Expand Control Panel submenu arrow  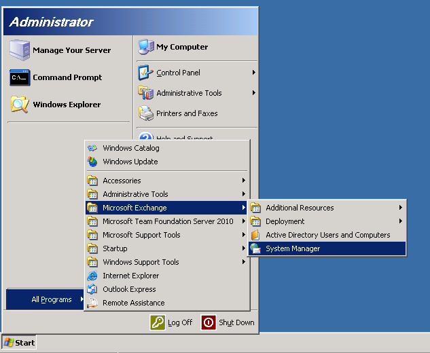tap(253, 73)
